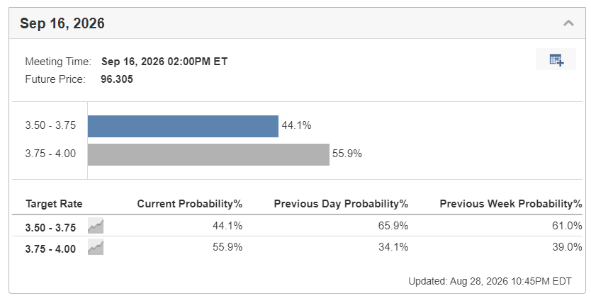The image size is (591, 298).
Task: Open chart icon for 3.75 - 4.00 row
Action: (96, 247)
